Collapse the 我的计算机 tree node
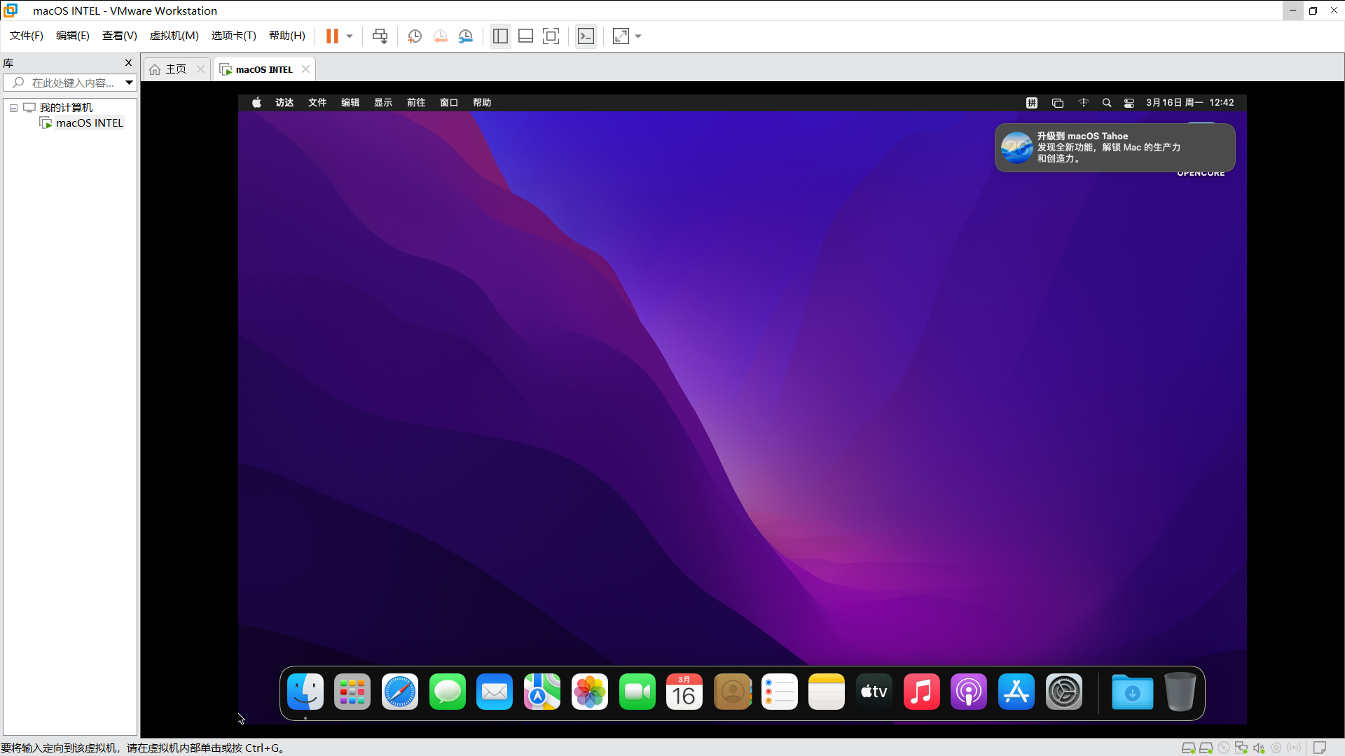The image size is (1345, 756). click(x=13, y=108)
